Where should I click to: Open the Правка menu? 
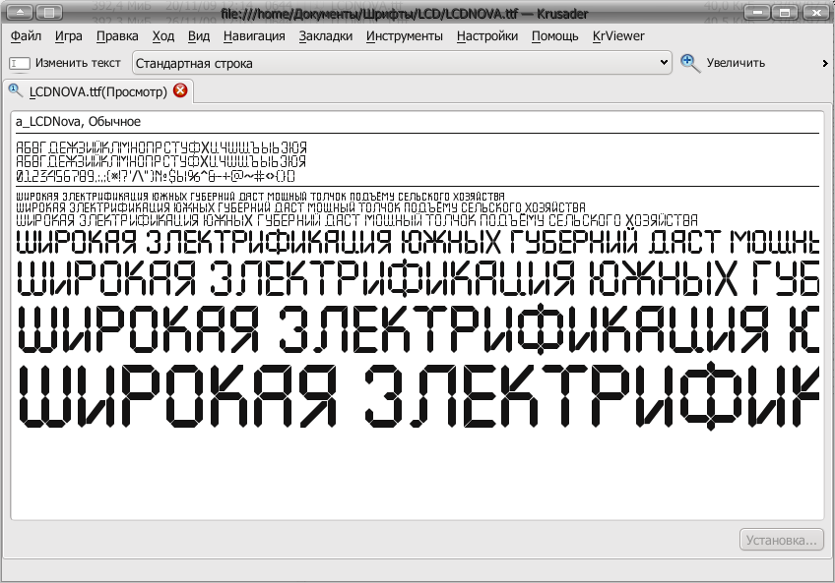(x=117, y=36)
